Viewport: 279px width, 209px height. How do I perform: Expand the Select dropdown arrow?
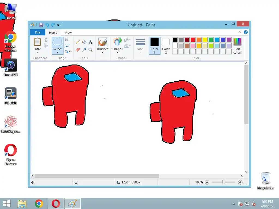(x=57, y=53)
